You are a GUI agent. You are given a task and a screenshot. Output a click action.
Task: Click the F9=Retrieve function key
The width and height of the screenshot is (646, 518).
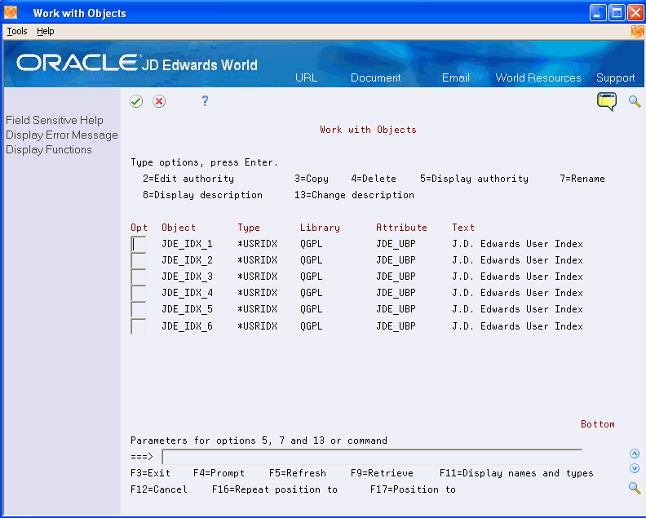382,473
